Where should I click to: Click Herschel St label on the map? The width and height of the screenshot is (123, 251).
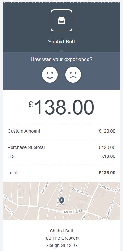(x=108, y=188)
